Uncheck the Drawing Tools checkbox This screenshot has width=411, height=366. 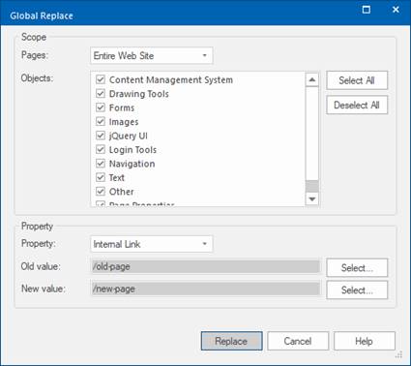tap(101, 94)
